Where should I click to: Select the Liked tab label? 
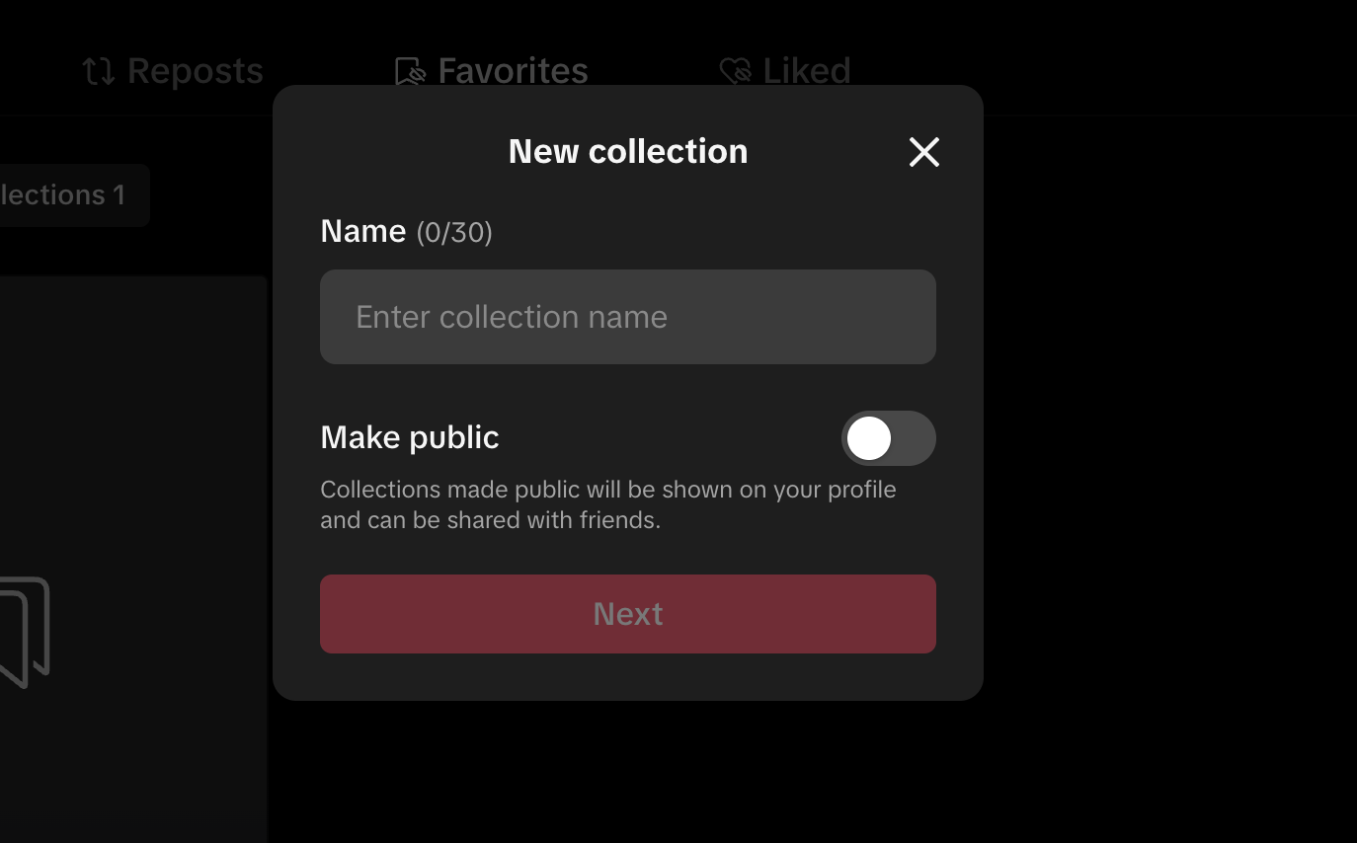click(806, 71)
